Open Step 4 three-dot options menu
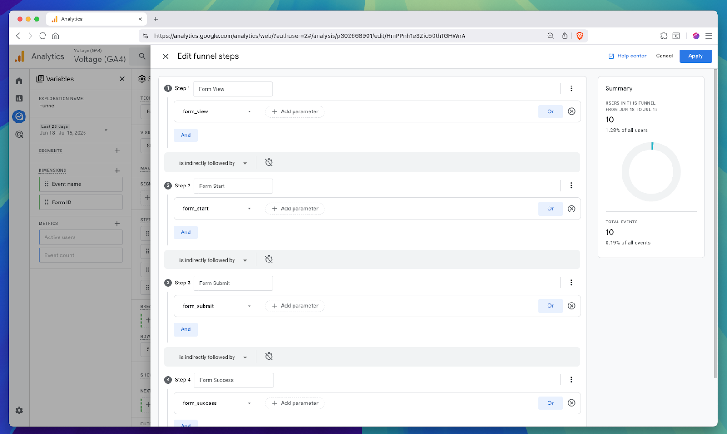 (x=571, y=380)
